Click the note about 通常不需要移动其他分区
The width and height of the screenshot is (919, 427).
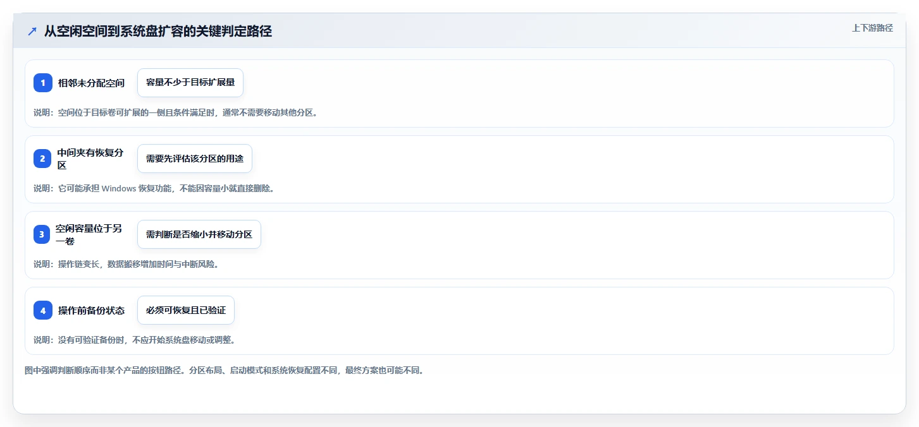coord(175,112)
